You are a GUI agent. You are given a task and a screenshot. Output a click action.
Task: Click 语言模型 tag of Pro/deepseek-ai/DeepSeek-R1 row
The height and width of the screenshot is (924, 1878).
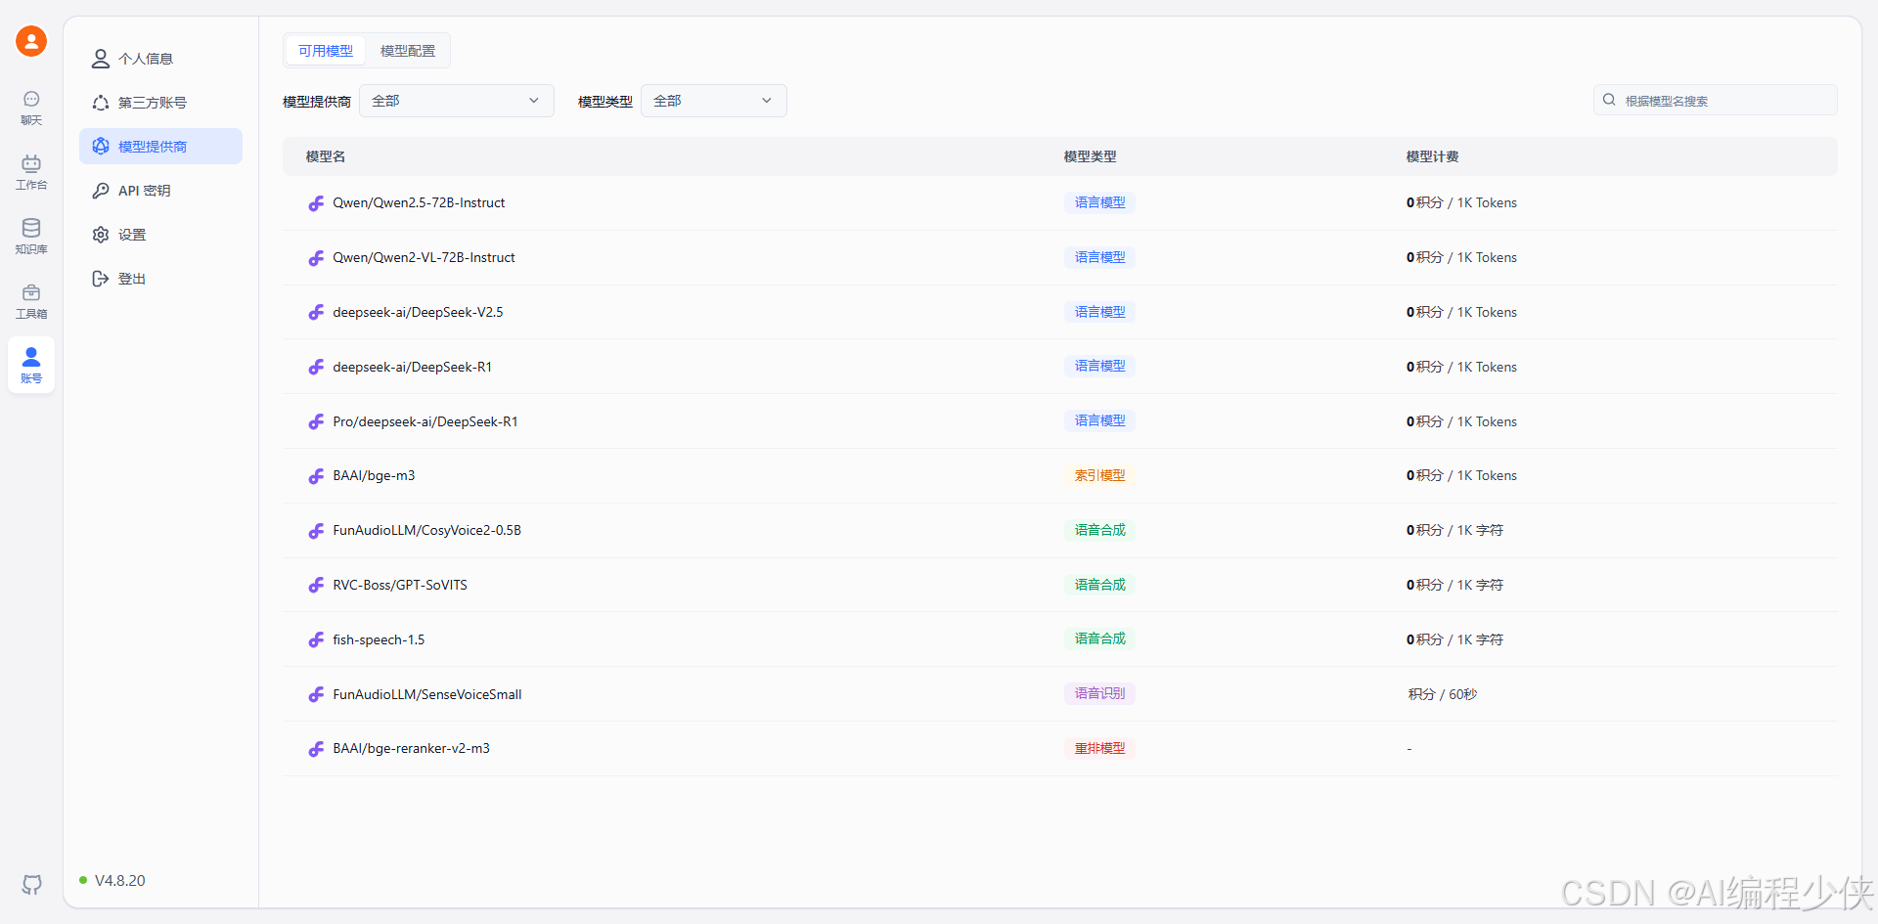coord(1099,420)
